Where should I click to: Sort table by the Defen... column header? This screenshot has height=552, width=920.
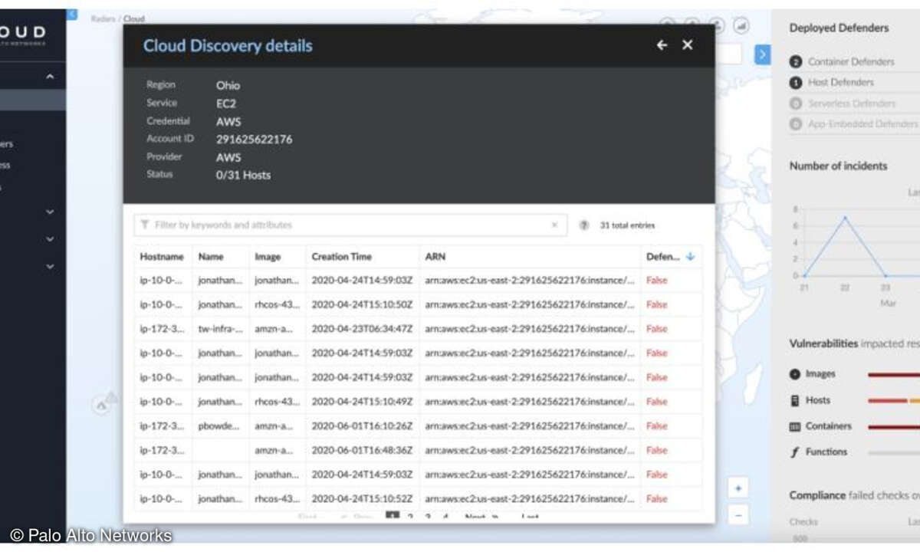click(663, 257)
